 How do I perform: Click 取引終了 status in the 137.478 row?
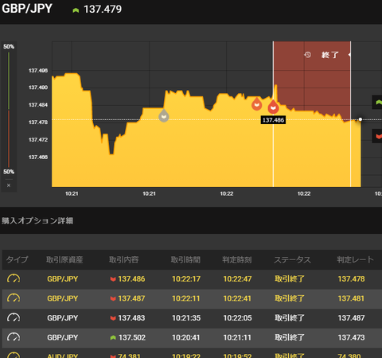[290, 279]
